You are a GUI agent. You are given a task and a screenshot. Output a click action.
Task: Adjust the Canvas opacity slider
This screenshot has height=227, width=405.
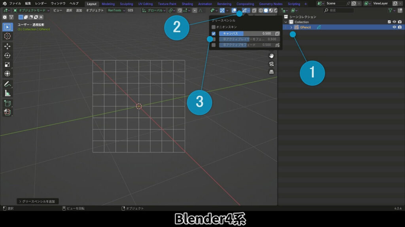click(x=246, y=34)
